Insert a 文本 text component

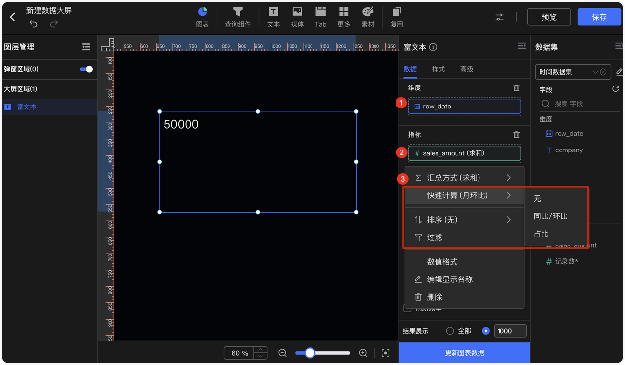tap(273, 17)
